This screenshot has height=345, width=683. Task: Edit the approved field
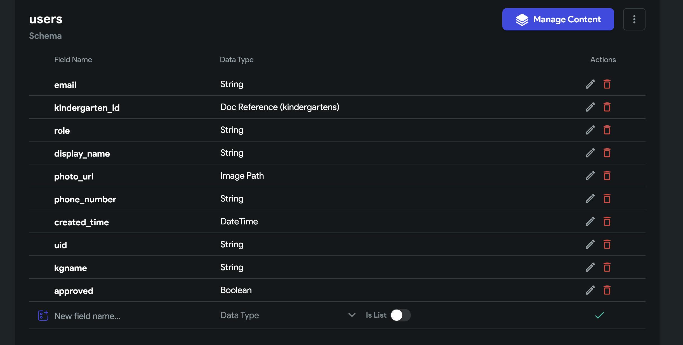[x=590, y=290]
